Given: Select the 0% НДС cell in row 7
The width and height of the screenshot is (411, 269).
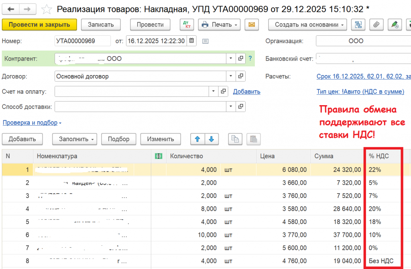Looking at the screenshot, I should 383,248.
